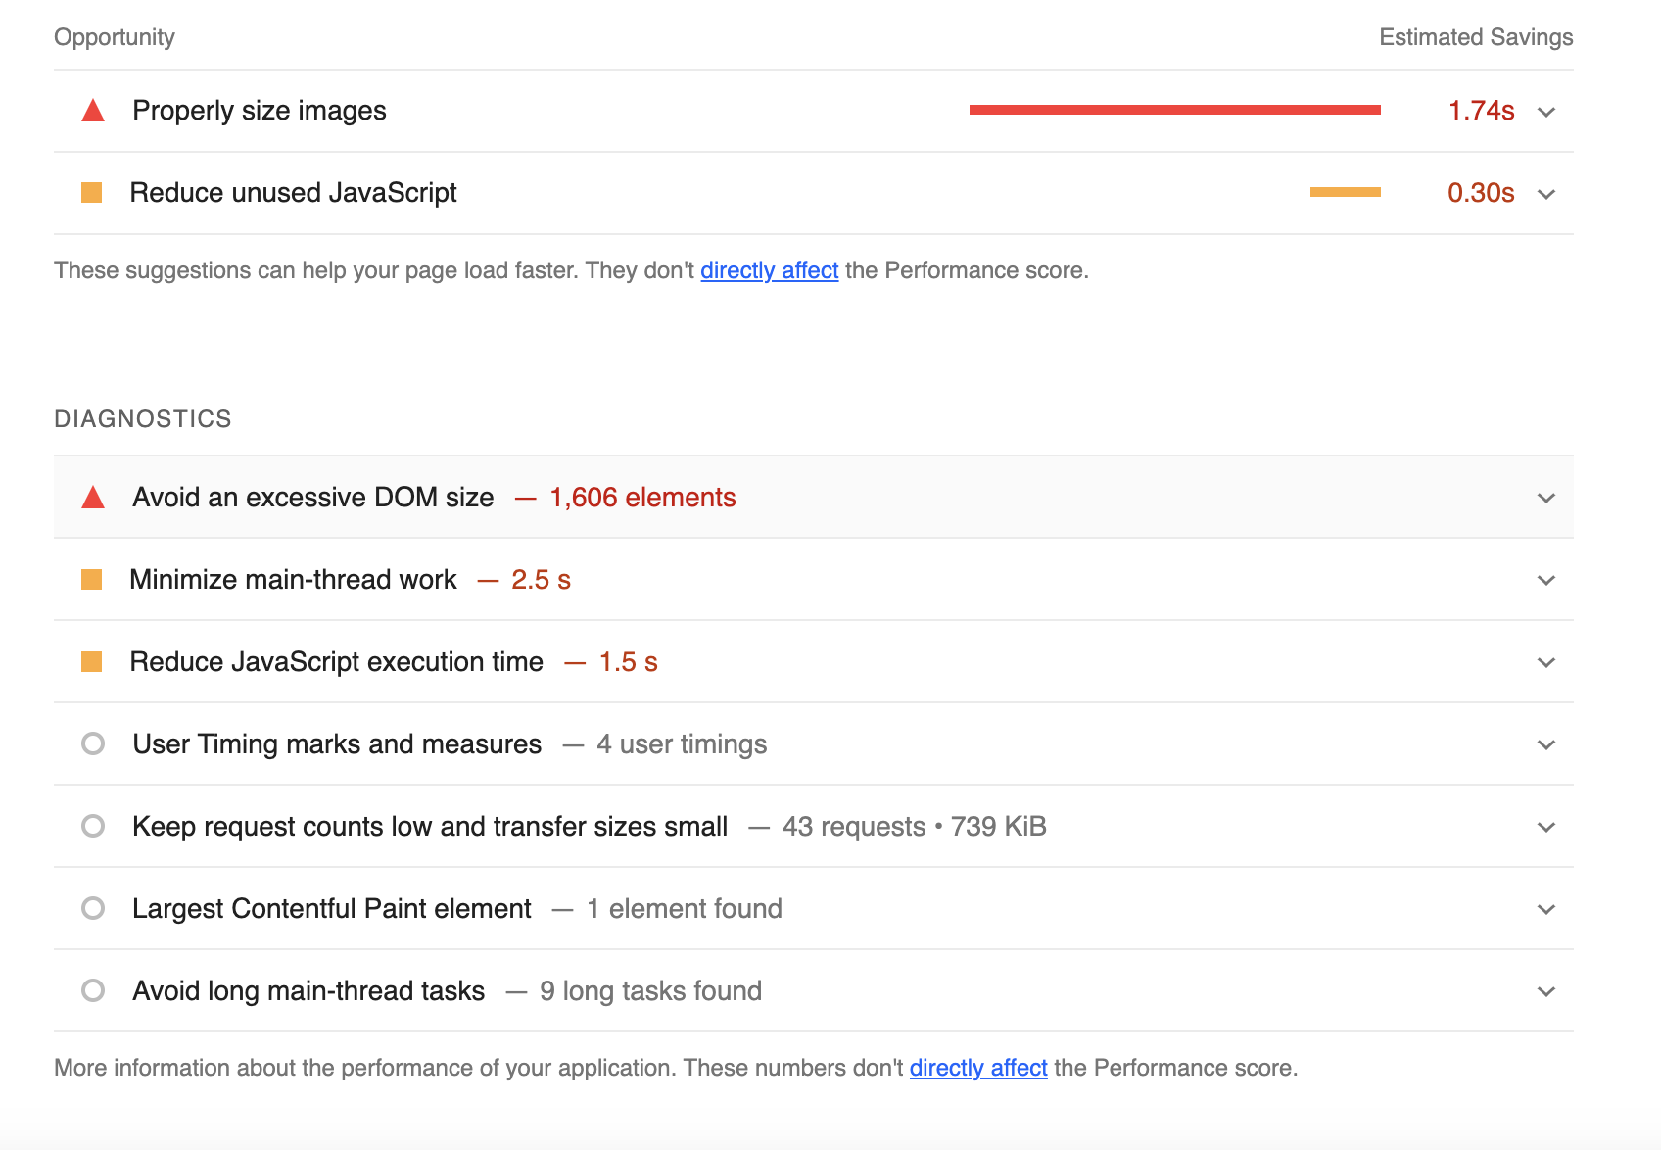Select the red warning triangle next to Avoid an excessive DOM size
This screenshot has height=1150, width=1661.
pyautogui.click(x=93, y=497)
